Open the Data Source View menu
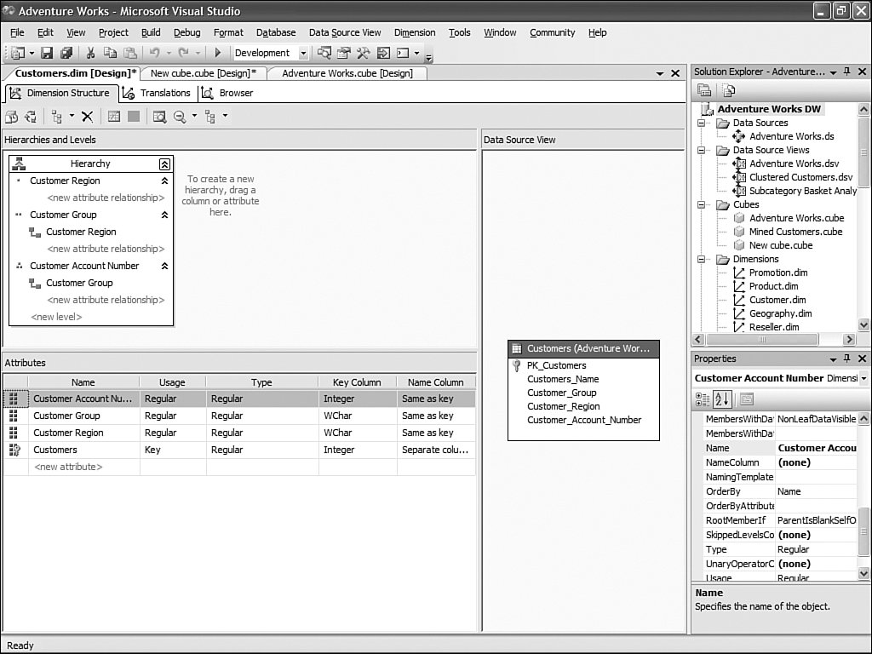Screen dimensions: 872x654 [345, 33]
